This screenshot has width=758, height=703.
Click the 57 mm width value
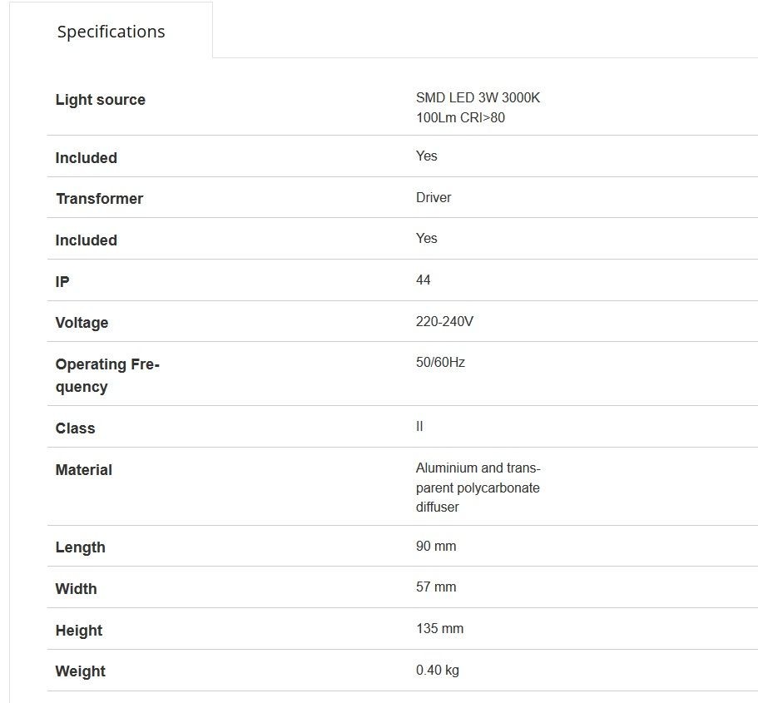[x=436, y=587]
